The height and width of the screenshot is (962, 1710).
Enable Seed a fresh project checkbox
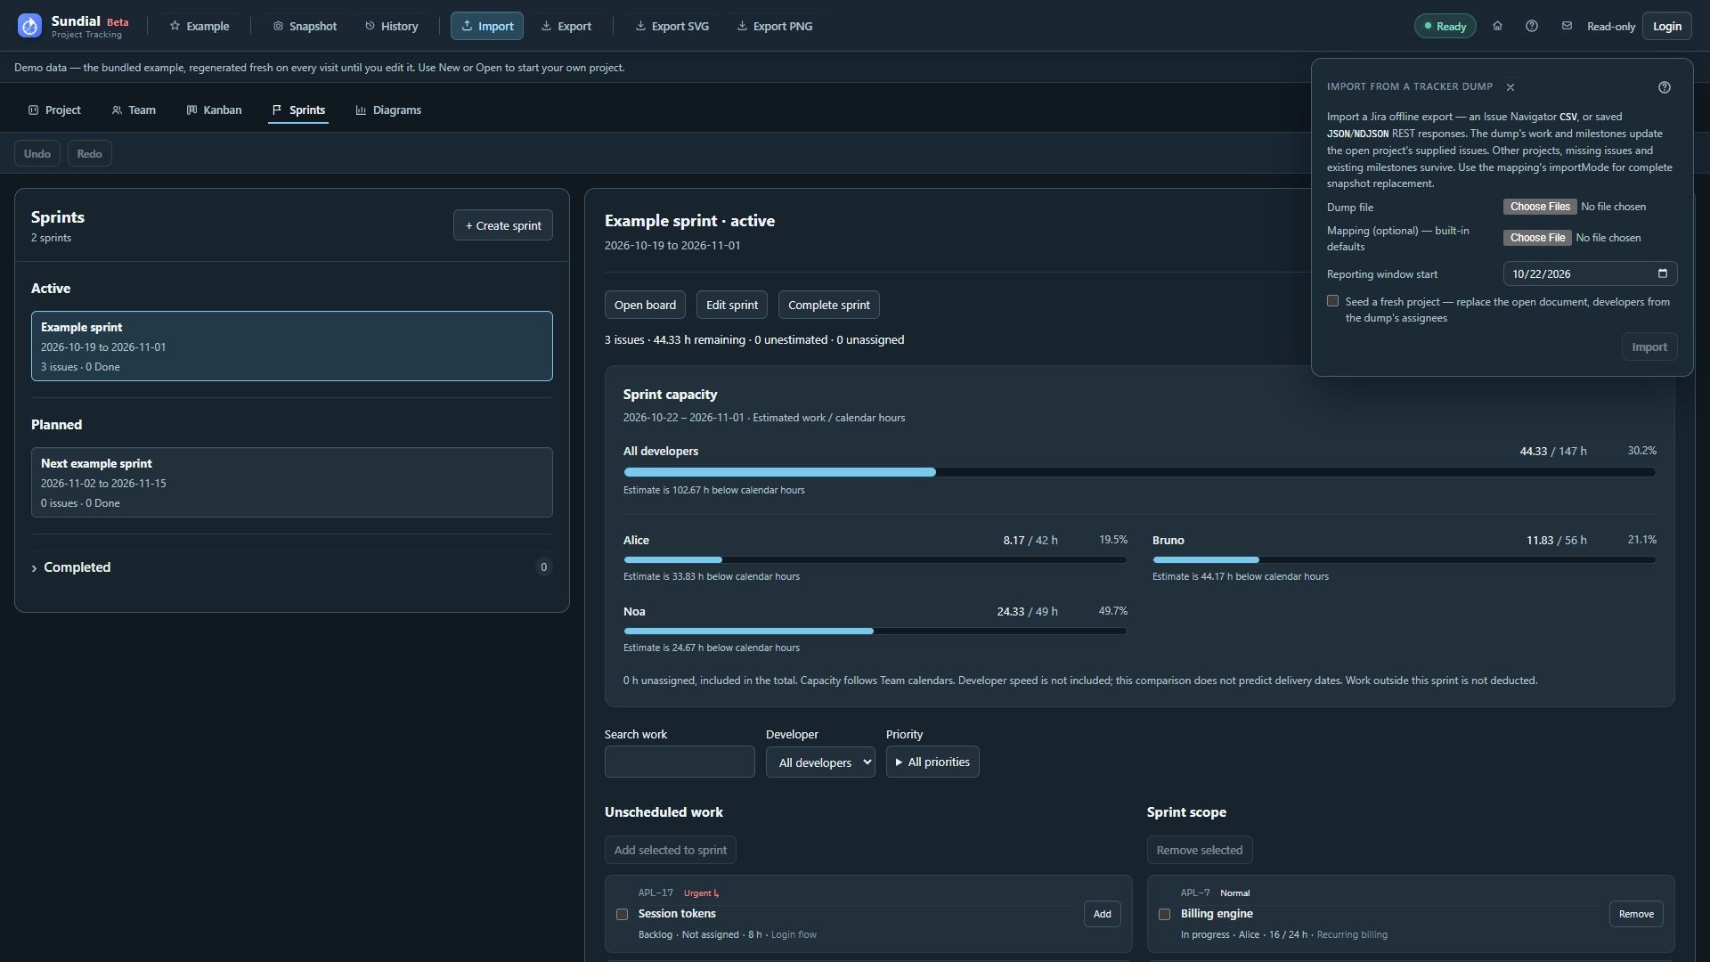tap(1332, 301)
